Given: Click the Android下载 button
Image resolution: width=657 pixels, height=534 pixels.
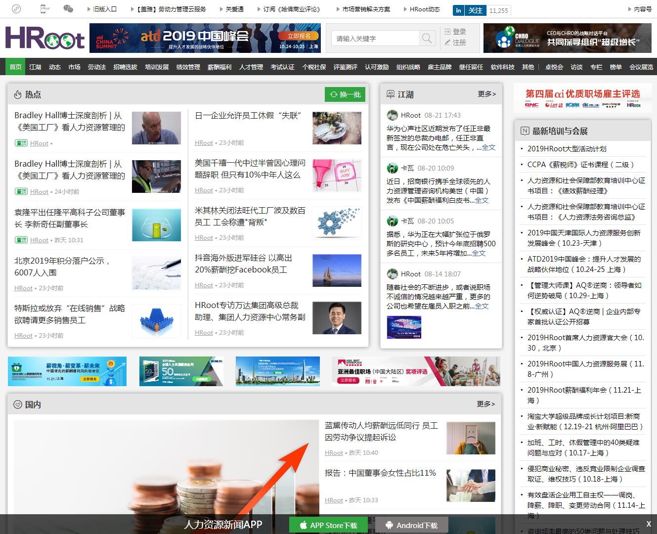Looking at the screenshot, I should 412,525.
